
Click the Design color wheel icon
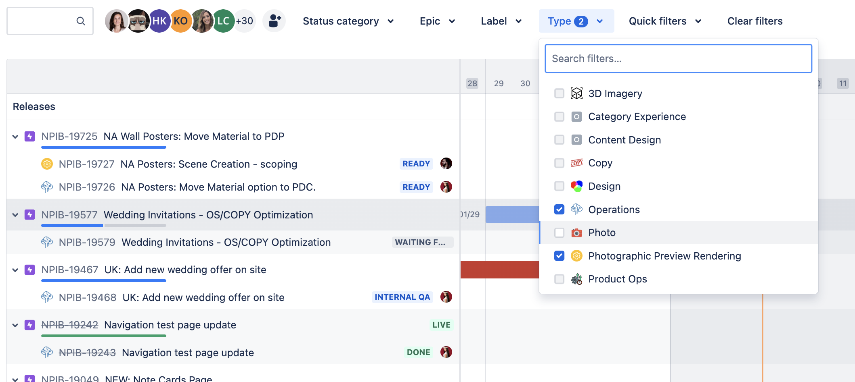coord(577,186)
